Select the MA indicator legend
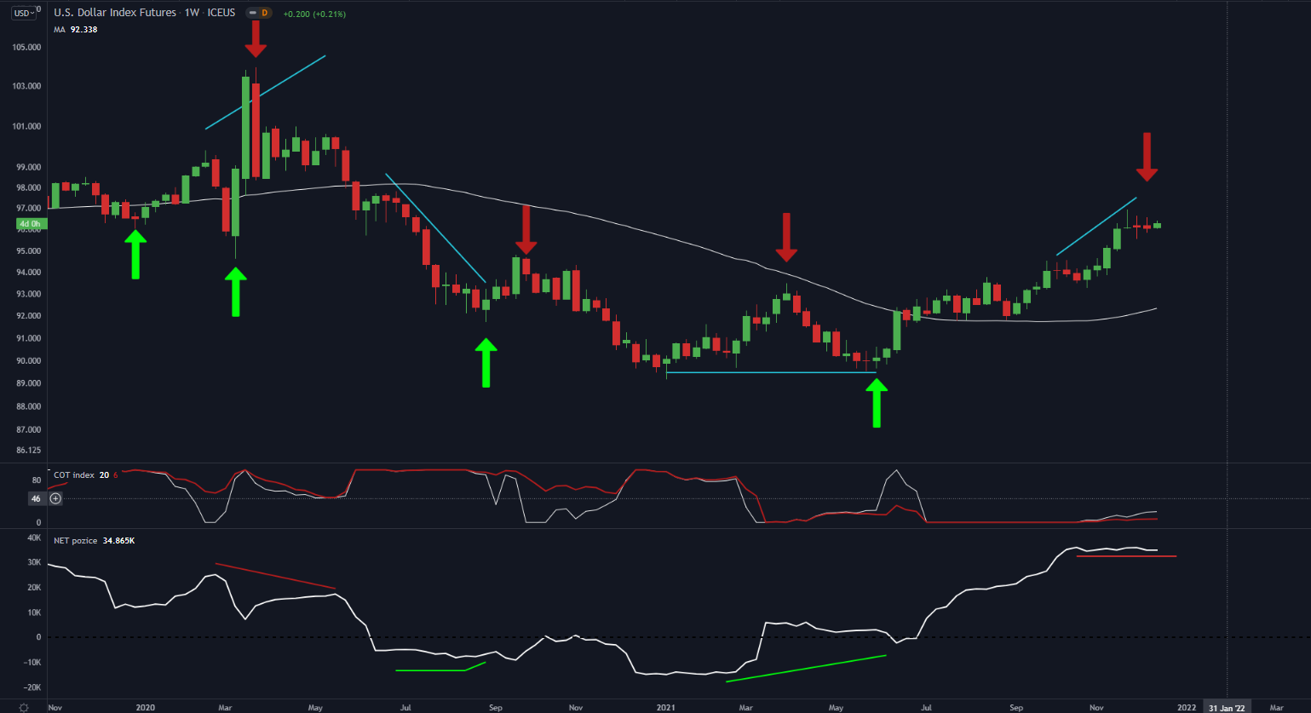Viewport: 1311px width, 713px height. 60,30
